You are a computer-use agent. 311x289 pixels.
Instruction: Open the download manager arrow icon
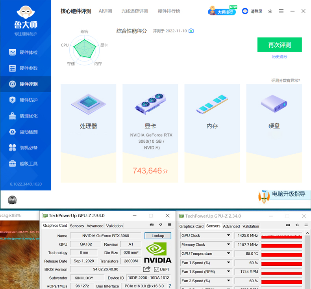[270, 11]
